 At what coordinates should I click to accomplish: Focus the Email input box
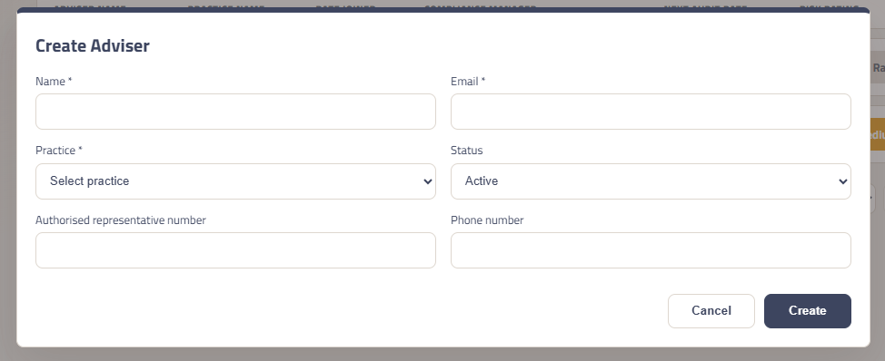[x=651, y=112]
